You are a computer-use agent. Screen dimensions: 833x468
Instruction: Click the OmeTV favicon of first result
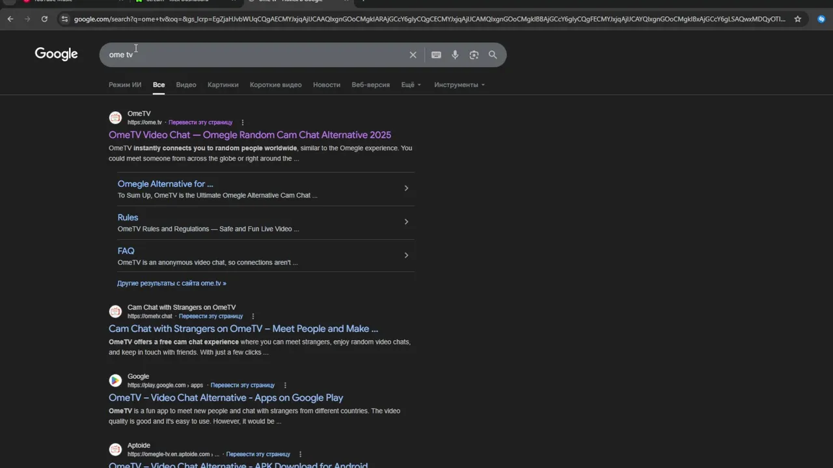click(x=115, y=118)
